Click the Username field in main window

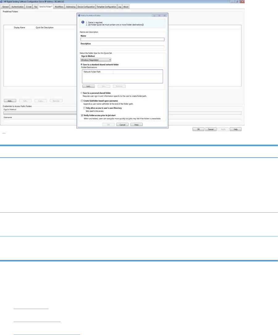[122, 121]
